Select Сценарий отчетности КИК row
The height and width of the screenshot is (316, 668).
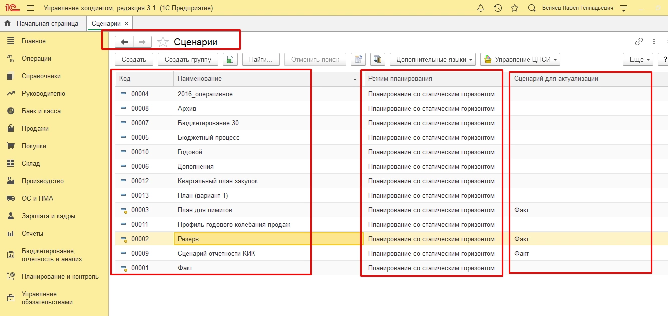click(392, 253)
